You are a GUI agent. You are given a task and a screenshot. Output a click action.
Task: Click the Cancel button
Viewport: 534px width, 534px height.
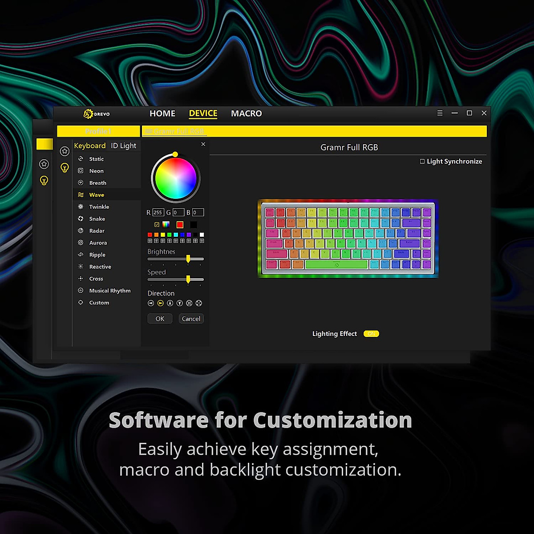coord(191,319)
